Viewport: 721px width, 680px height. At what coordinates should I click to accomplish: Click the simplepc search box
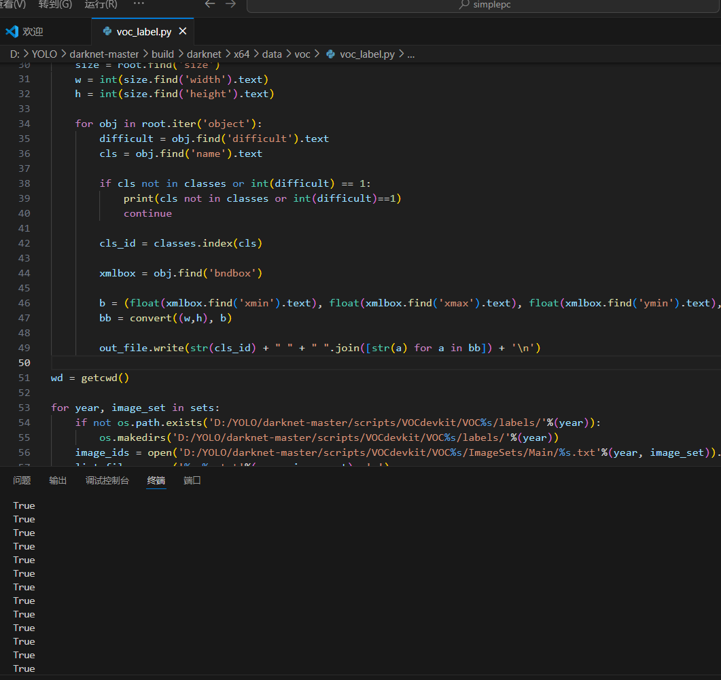(x=485, y=5)
